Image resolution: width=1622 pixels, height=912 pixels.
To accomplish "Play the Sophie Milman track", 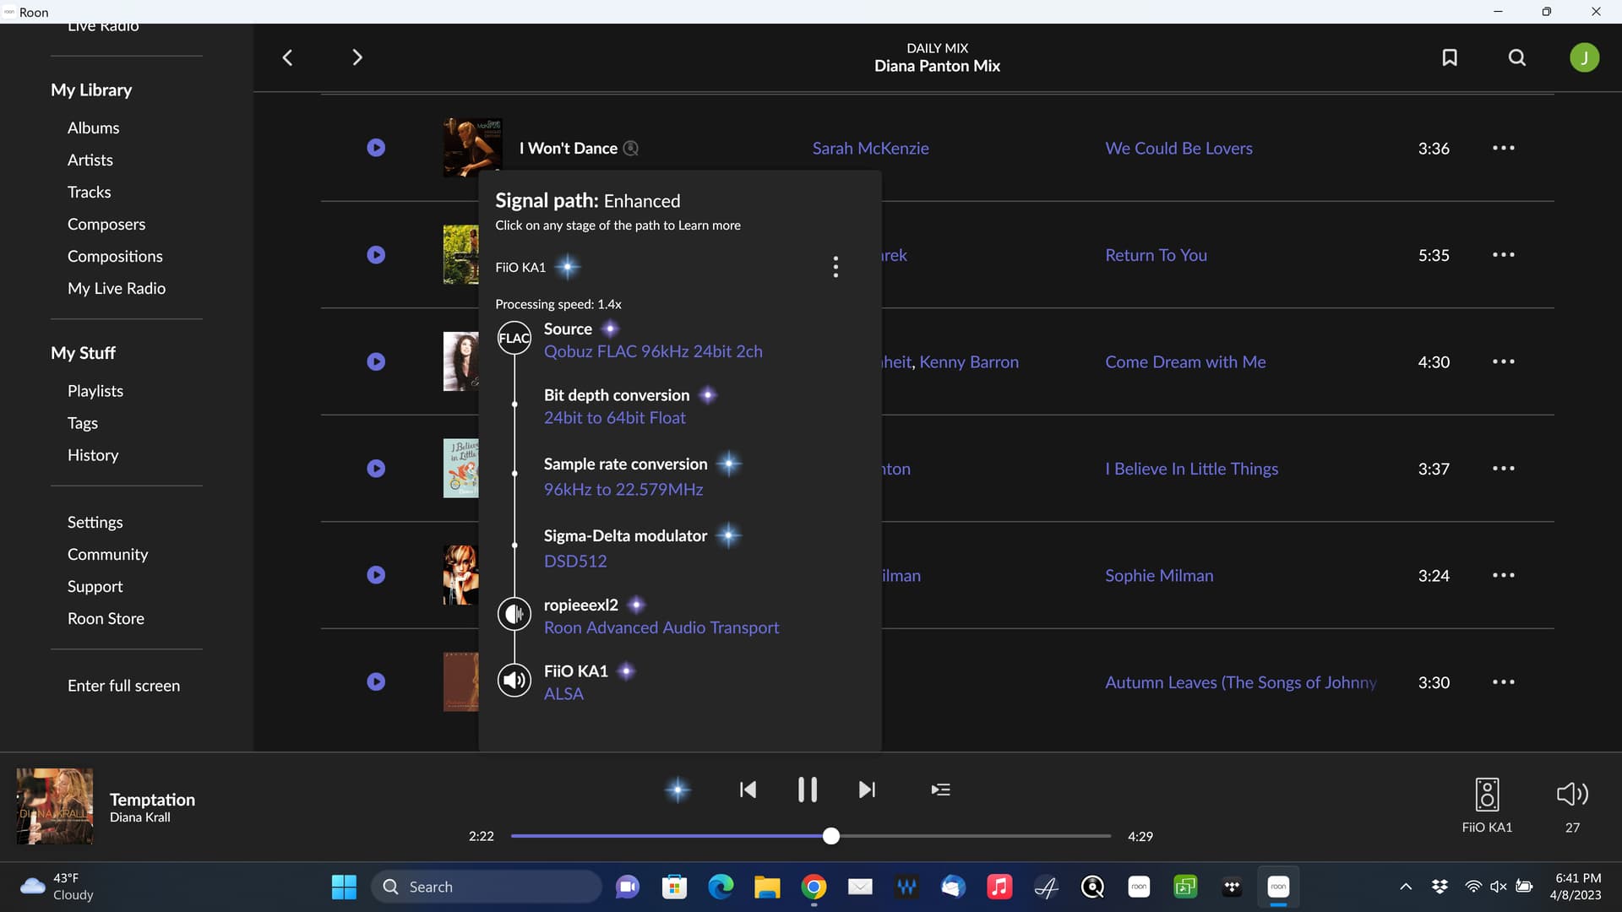I will 376,575.
